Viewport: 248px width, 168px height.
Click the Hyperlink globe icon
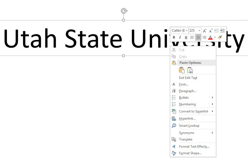174,119
